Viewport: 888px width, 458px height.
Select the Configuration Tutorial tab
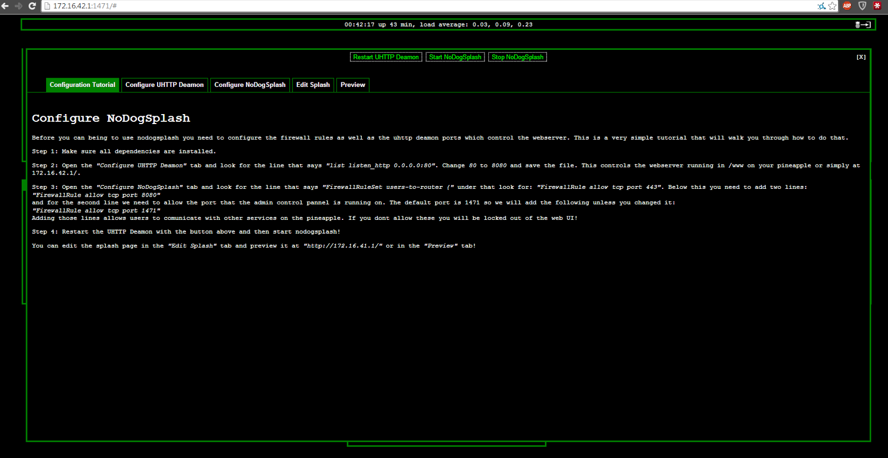tap(83, 85)
